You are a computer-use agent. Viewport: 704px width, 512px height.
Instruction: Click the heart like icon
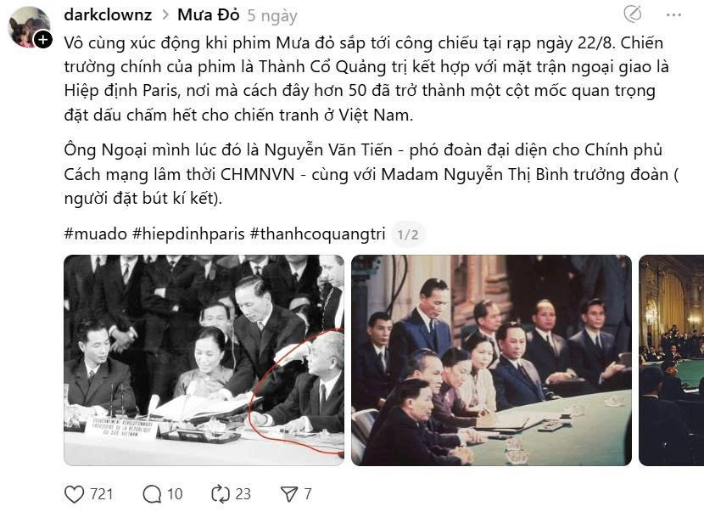[x=74, y=494]
